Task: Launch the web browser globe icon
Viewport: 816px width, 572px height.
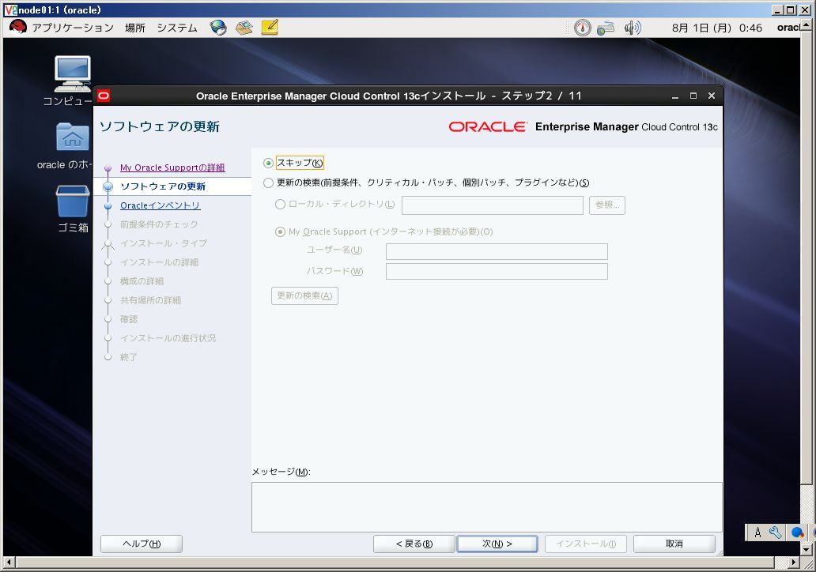Action: [218, 28]
